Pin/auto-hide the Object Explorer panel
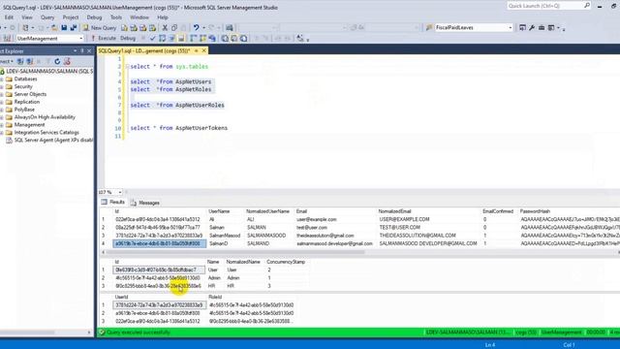This screenshot has height=349, width=620. click(x=82, y=51)
